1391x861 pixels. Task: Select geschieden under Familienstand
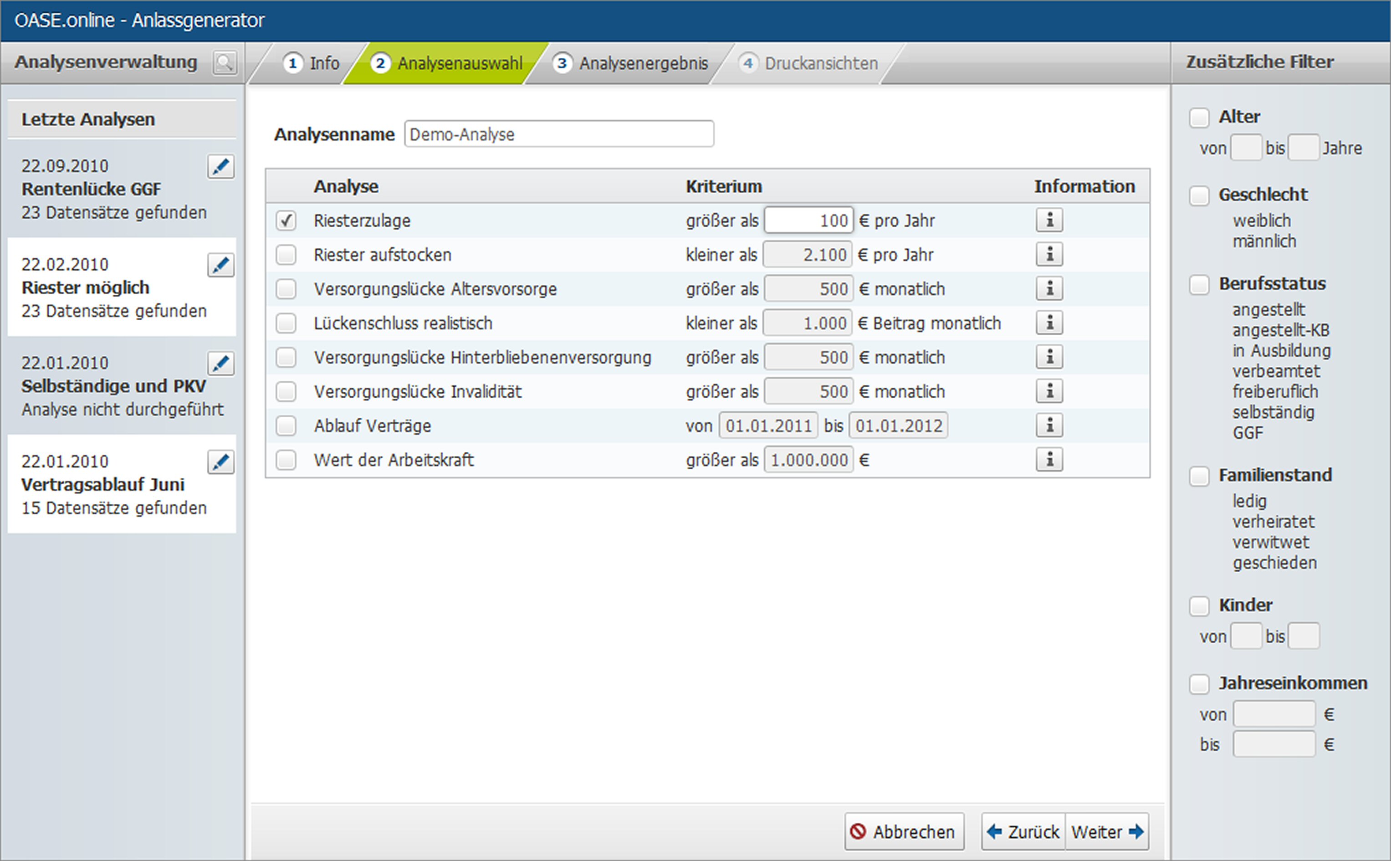1275,563
